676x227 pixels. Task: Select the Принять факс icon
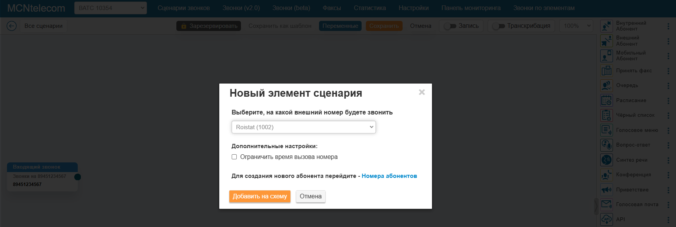click(x=606, y=71)
